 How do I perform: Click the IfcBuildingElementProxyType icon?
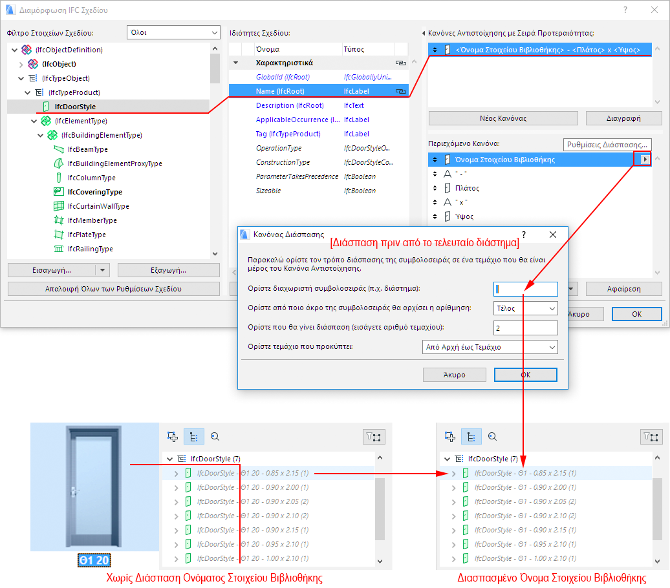coord(59,163)
